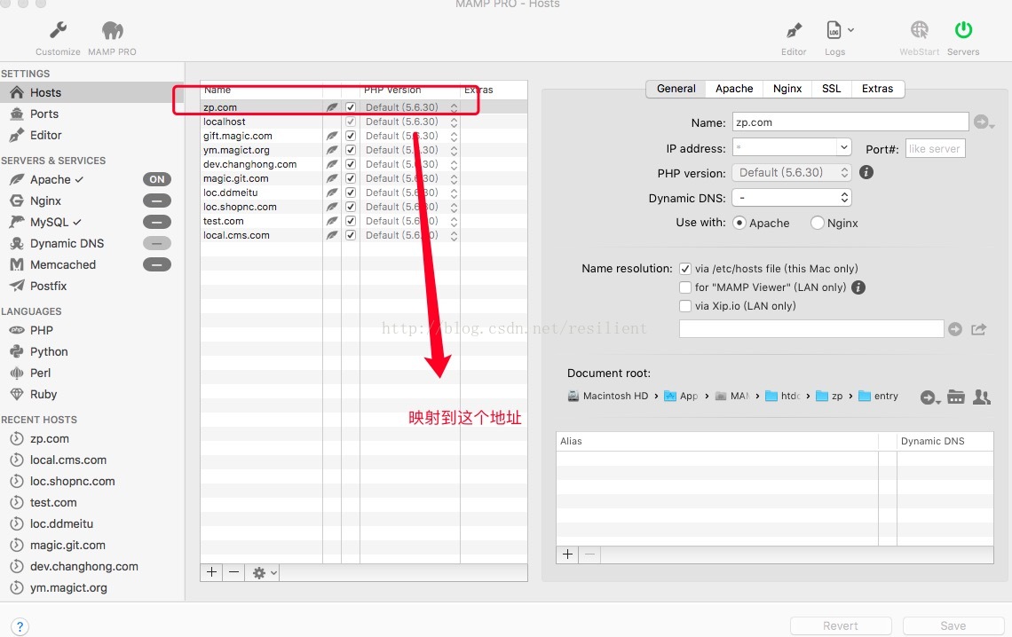This screenshot has width=1012, height=637.
Task: Remove selected host with minus button
Action: 233,572
